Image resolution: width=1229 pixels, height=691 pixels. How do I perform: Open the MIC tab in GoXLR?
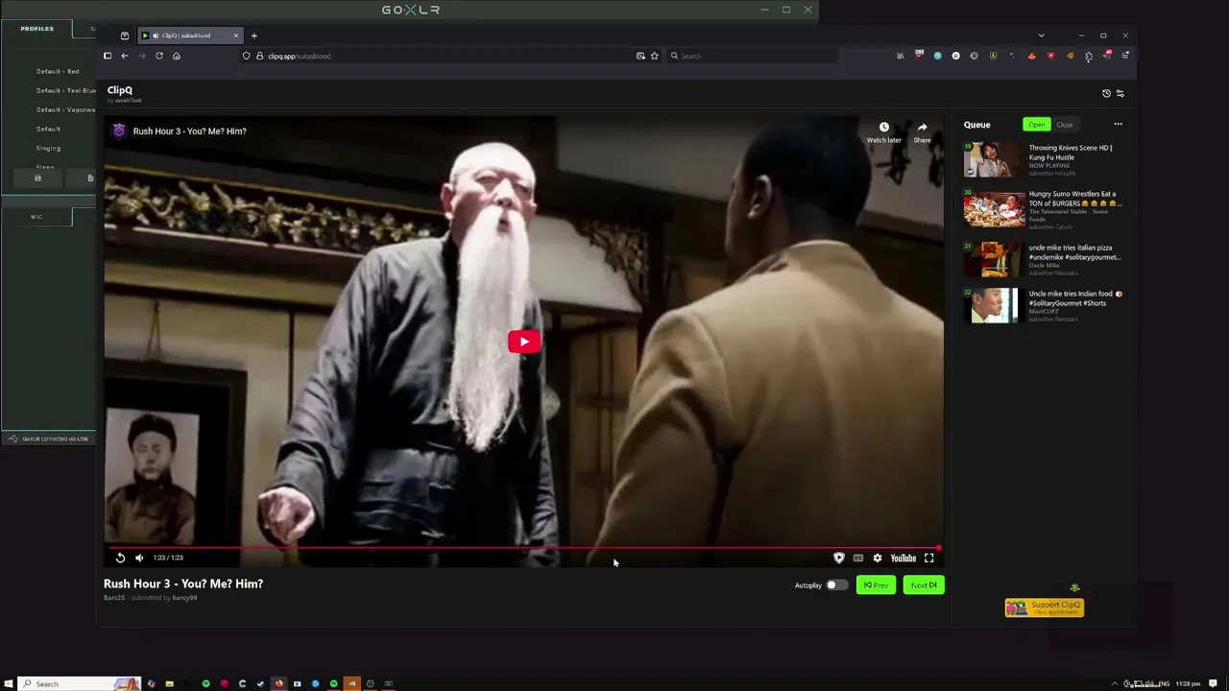pos(36,217)
